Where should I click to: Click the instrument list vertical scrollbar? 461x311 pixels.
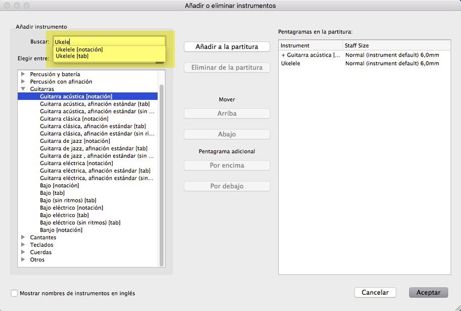(x=162, y=172)
